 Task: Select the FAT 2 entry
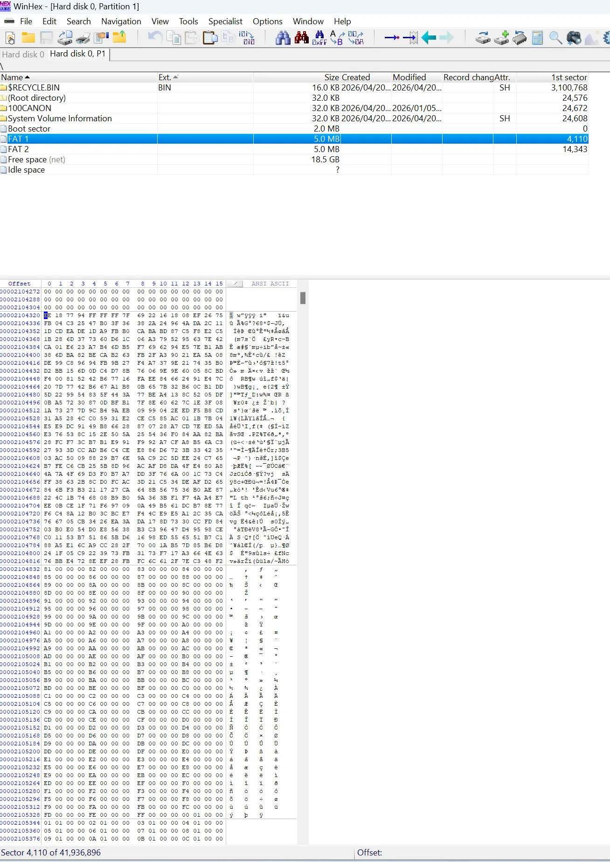click(x=294, y=149)
